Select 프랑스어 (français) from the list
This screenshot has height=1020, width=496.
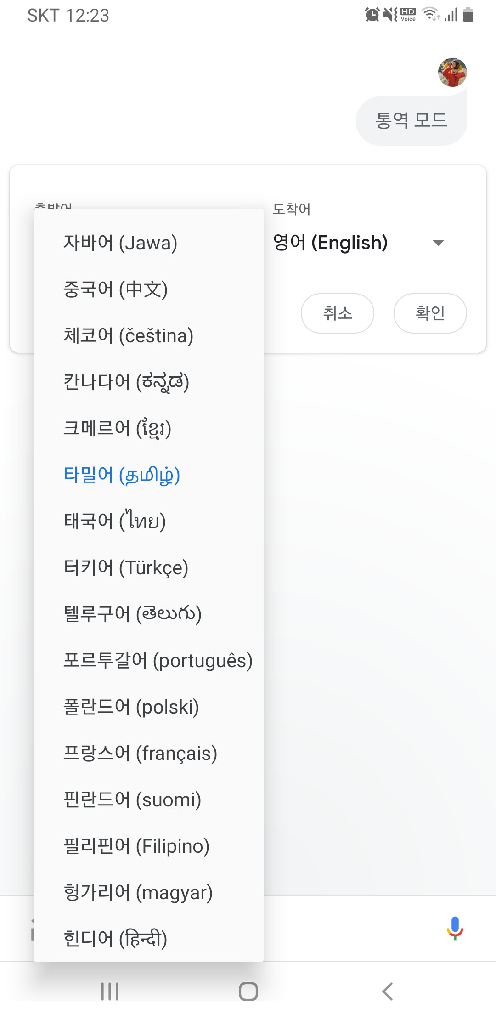(149, 753)
